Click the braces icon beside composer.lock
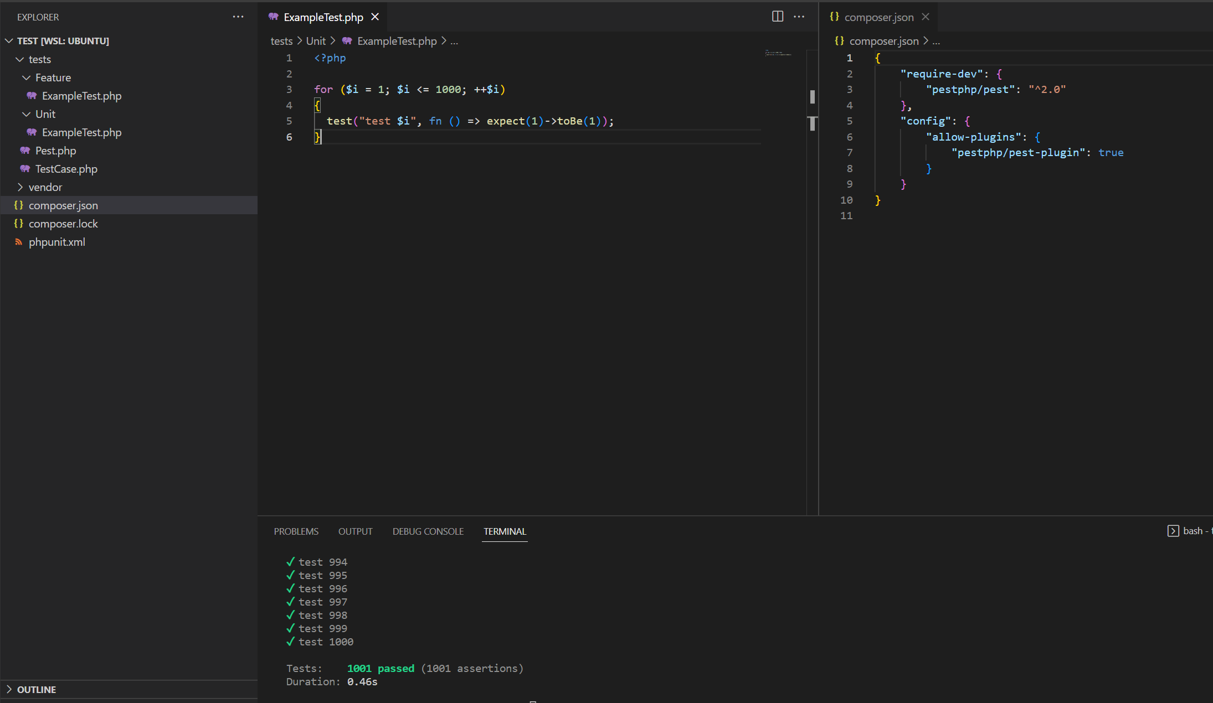The width and height of the screenshot is (1213, 703). pyautogui.click(x=18, y=224)
